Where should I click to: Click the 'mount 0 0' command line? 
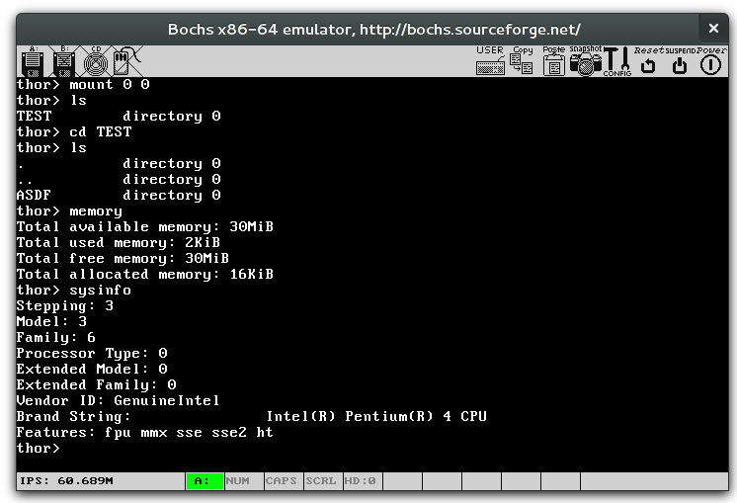coord(83,85)
